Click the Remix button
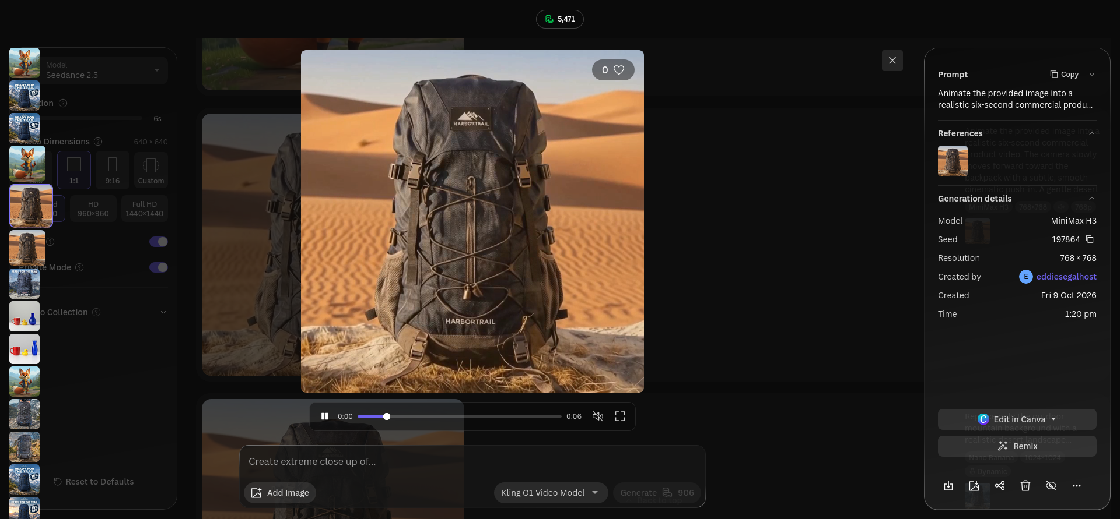This screenshot has height=519, width=1120. [1017, 446]
